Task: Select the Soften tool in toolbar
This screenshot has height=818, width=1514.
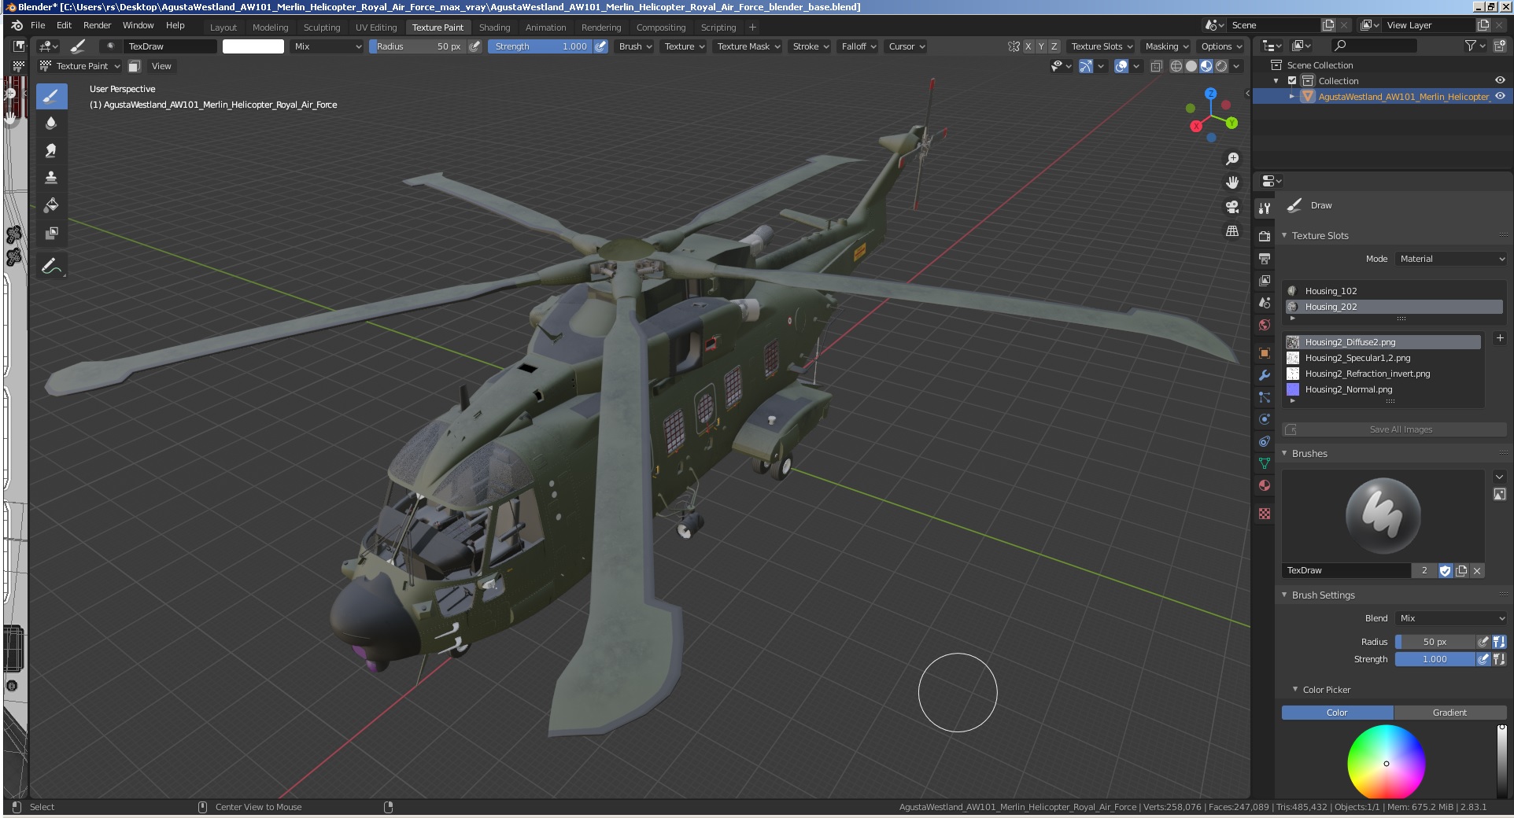Action: [x=51, y=123]
